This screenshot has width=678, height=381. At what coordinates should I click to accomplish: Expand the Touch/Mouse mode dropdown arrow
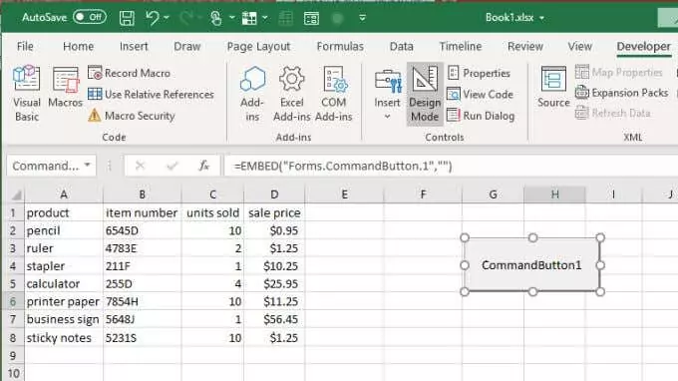[x=231, y=18]
